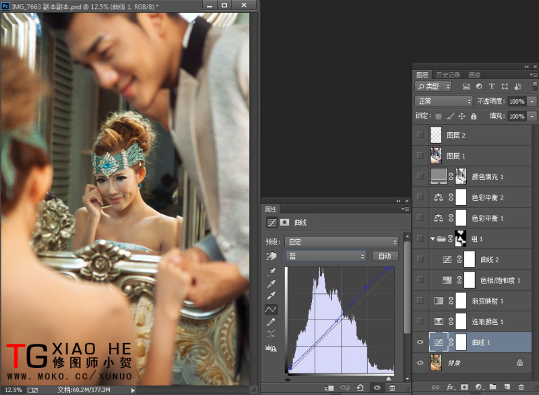Viewport: 539px width, 395px height.
Task: Lock transparent pixels icon
Action: coord(439,116)
